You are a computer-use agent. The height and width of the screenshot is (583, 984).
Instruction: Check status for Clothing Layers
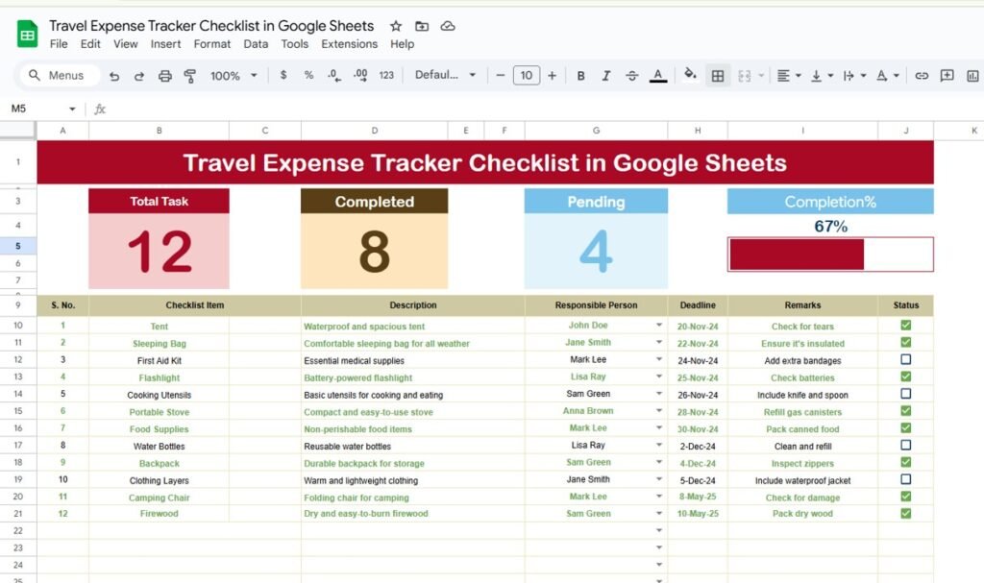(905, 479)
